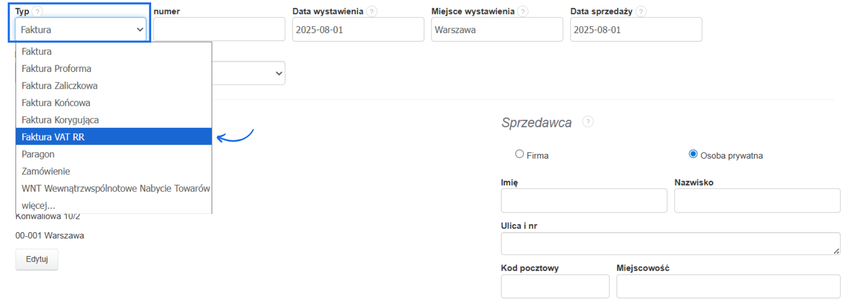Image resolution: width=847 pixels, height=306 pixels.
Task: Choose Paragon option
Action: [x=114, y=154]
